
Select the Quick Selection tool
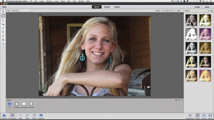[x=3, y=20]
